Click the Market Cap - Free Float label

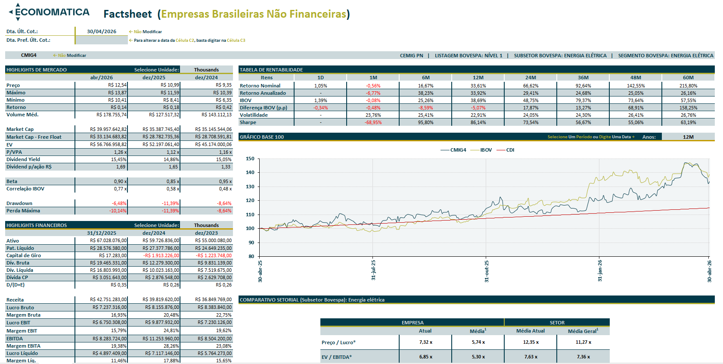tap(34, 137)
